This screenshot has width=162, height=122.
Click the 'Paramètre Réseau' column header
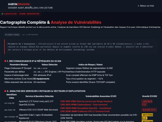point(19,65)
